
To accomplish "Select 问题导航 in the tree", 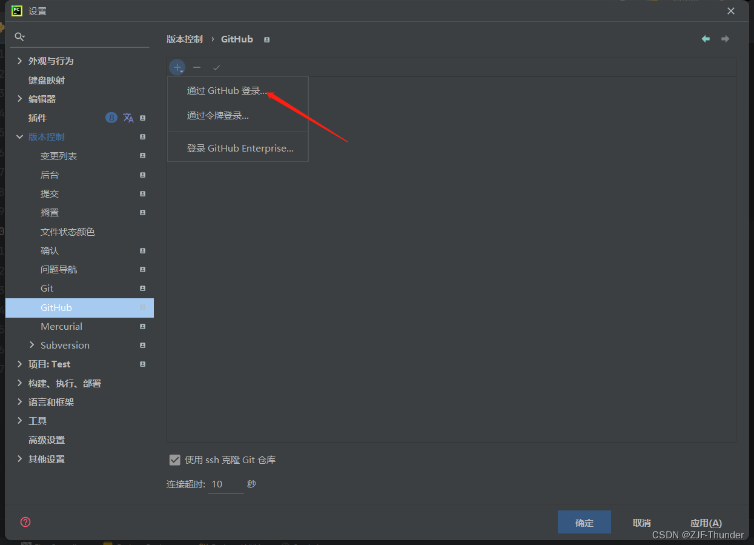I will point(59,269).
